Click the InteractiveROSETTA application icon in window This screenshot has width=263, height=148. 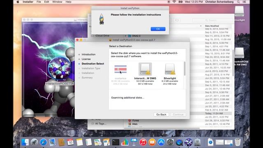(x=60, y=69)
